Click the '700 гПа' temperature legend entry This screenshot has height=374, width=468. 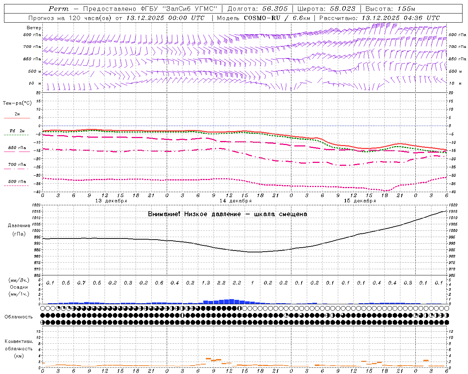pyautogui.click(x=17, y=164)
